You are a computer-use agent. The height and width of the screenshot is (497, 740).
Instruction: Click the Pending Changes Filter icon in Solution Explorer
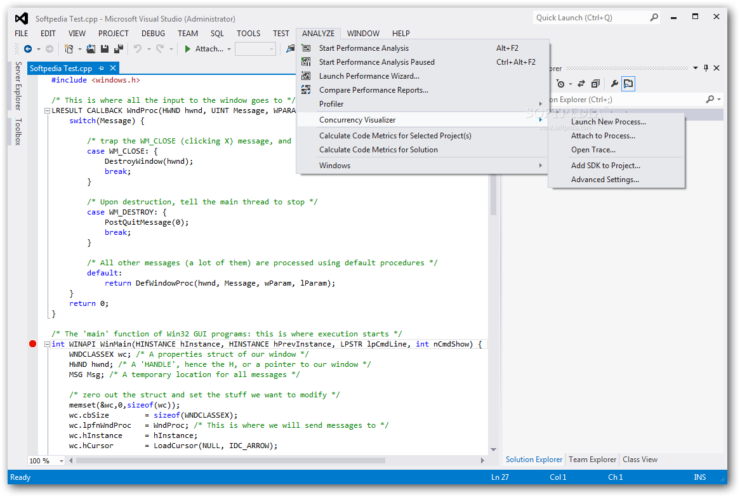coord(560,84)
